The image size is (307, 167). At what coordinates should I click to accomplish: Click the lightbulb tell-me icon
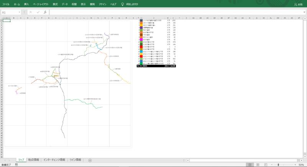(x=122, y=4)
